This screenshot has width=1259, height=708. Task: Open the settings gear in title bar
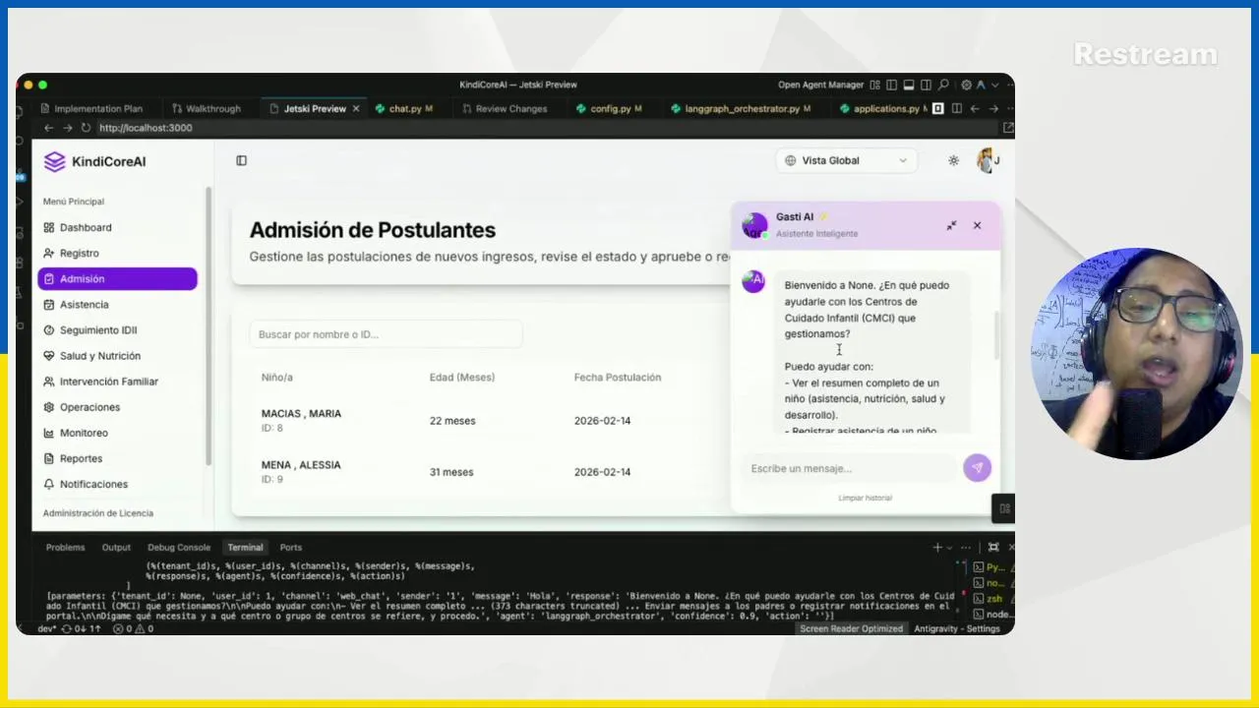[x=967, y=85]
